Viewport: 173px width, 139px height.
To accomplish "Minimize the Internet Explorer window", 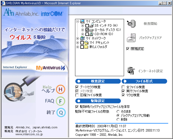I will tap(160, 3).
